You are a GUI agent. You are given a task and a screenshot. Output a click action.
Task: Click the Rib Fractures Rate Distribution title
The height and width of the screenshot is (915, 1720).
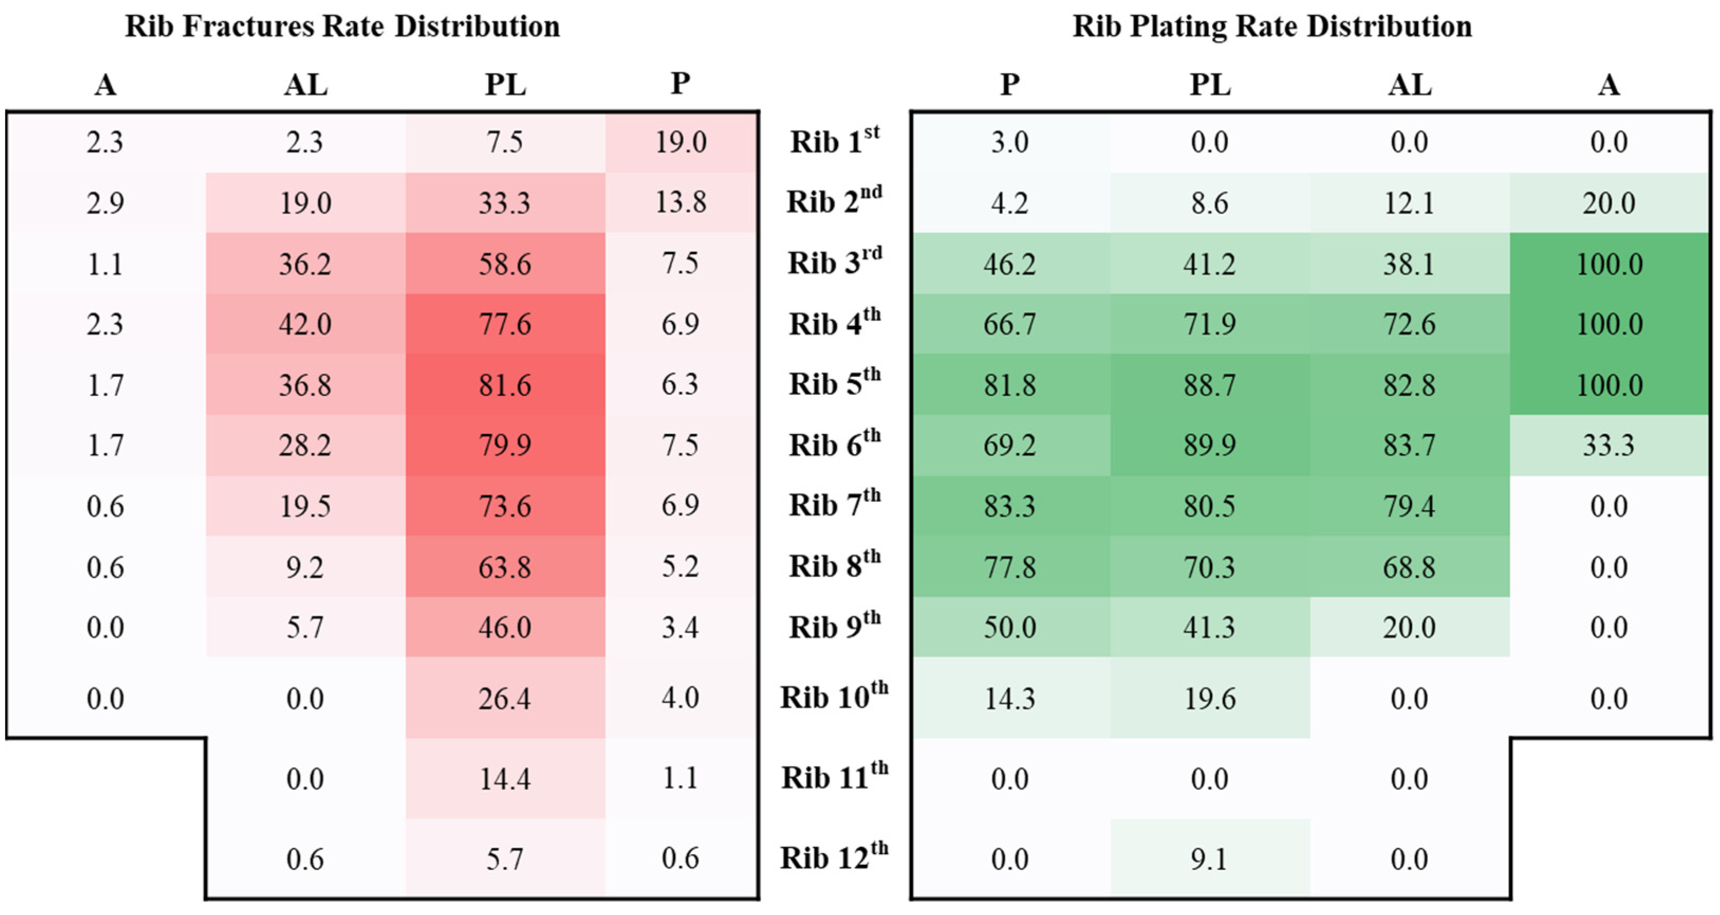tap(342, 27)
